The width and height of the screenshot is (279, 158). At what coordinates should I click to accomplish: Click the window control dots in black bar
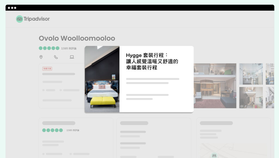point(12,8)
